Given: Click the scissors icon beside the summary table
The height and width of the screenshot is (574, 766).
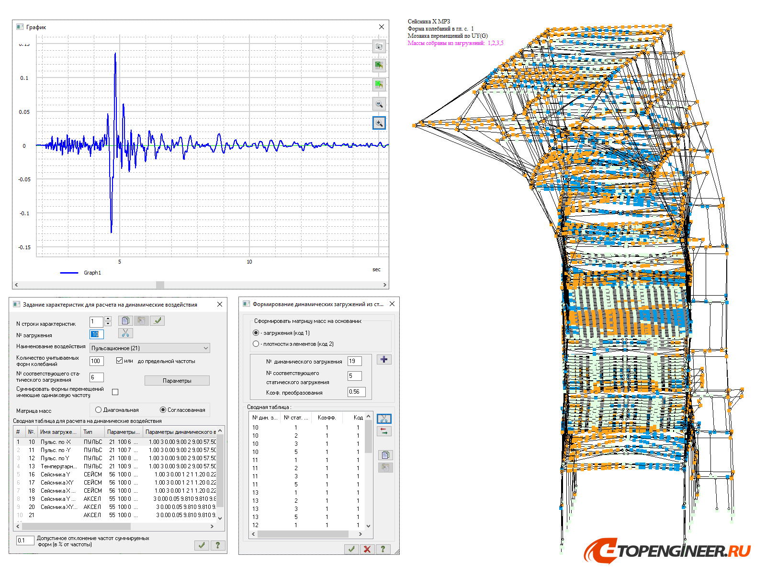Looking at the screenshot, I should (384, 419).
